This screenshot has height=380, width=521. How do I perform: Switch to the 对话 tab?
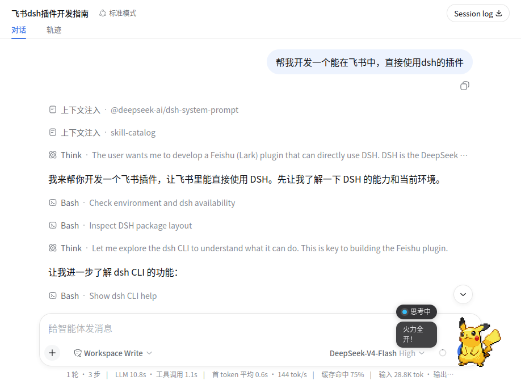click(19, 30)
